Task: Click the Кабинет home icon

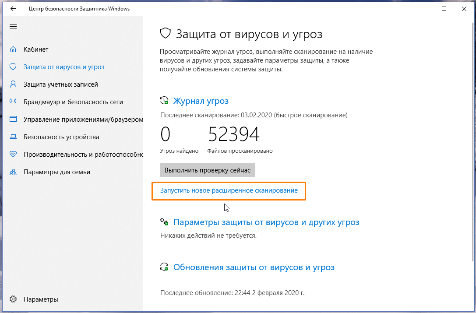Action: (x=13, y=49)
